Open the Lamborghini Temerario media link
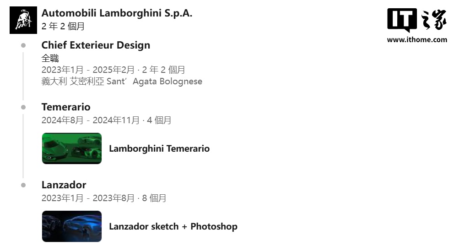Viewport: 454px width, 252px height. point(159,148)
